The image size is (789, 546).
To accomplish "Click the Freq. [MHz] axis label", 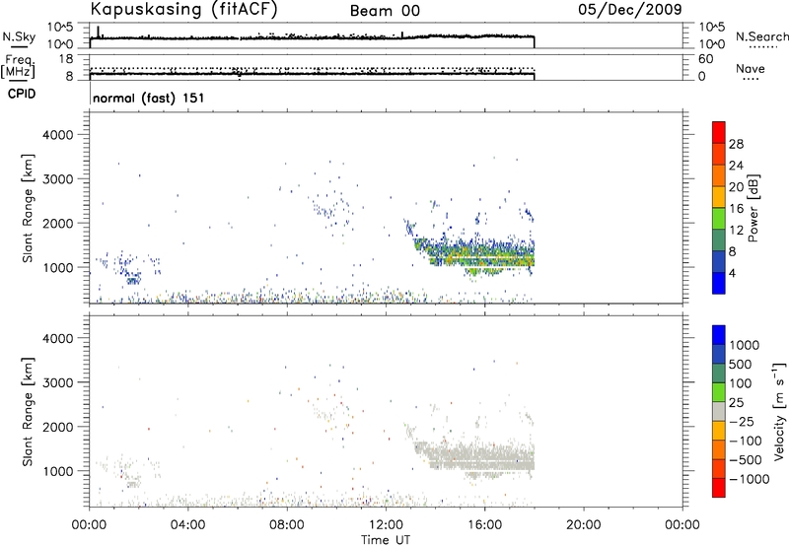I will tap(19, 67).
